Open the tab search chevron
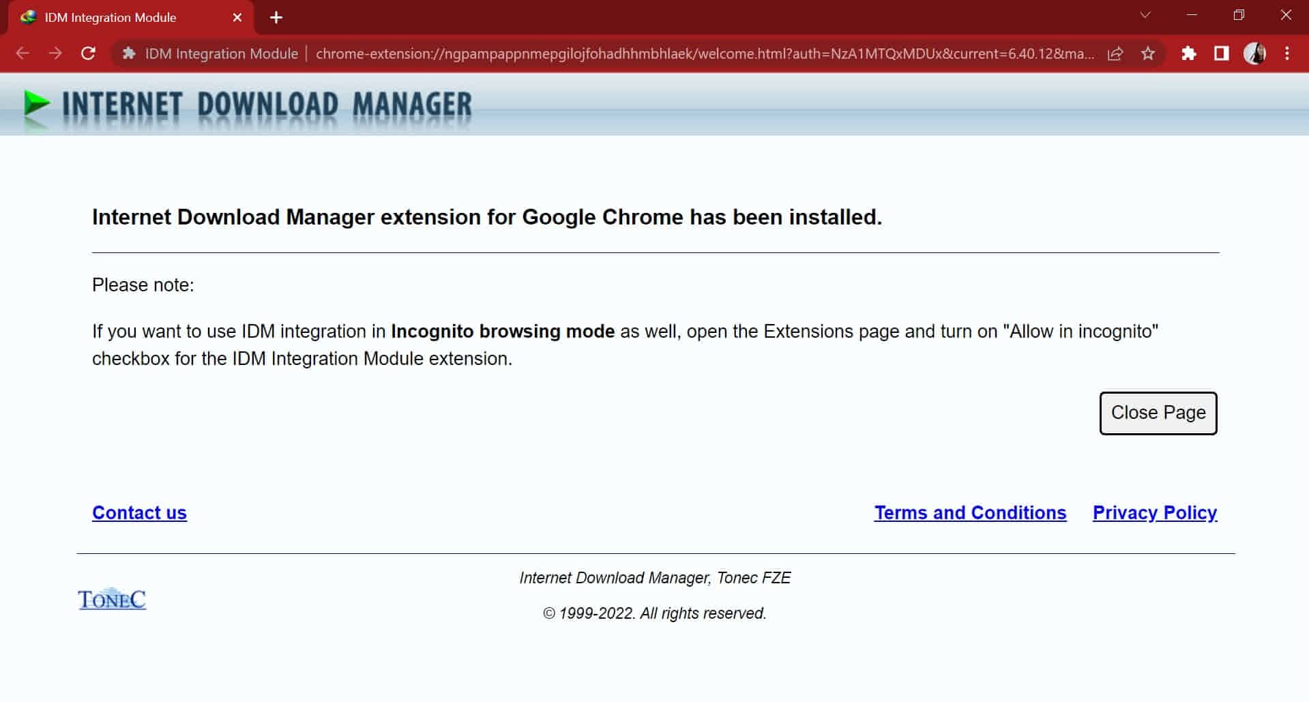Image resolution: width=1309 pixels, height=702 pixels. [x=1145, y=15]
